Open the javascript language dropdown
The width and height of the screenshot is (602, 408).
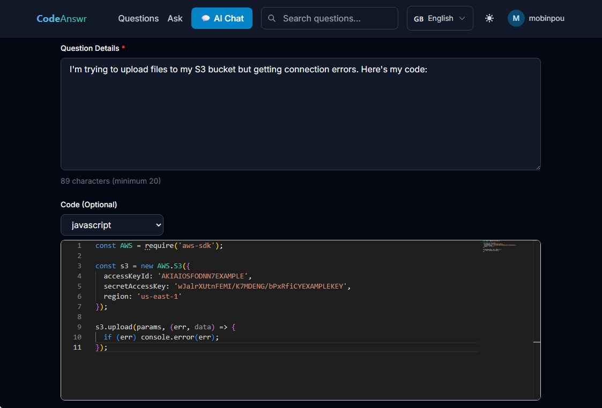click(x=112, y=225)
